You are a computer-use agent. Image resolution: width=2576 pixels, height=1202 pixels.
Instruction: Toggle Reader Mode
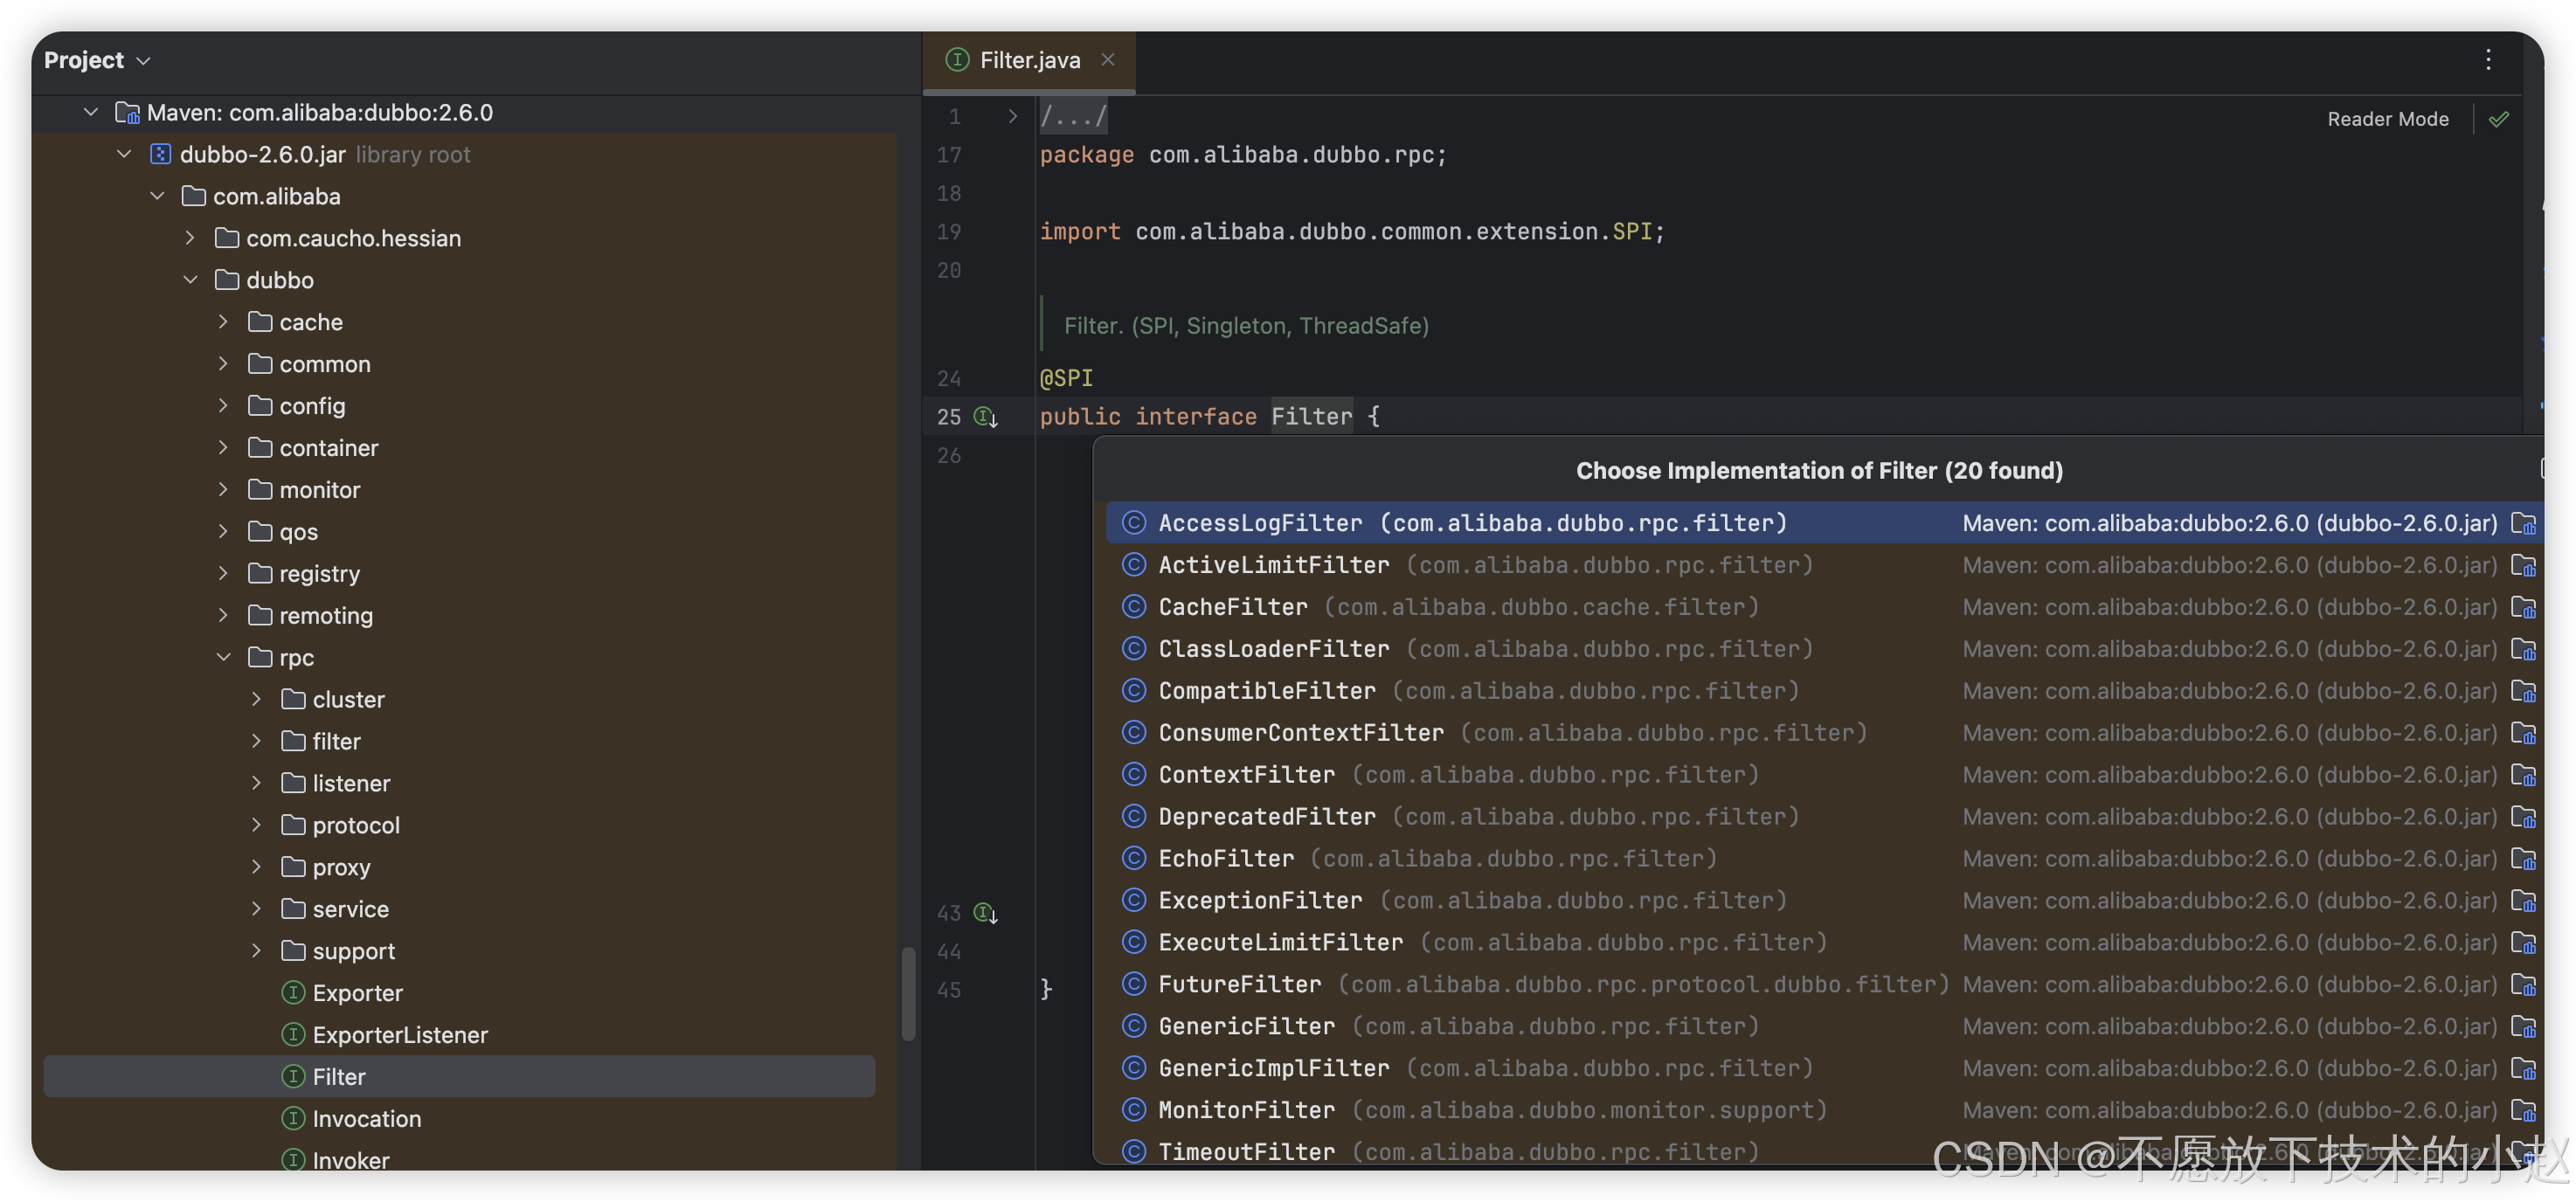click(x=2388, y=119)
